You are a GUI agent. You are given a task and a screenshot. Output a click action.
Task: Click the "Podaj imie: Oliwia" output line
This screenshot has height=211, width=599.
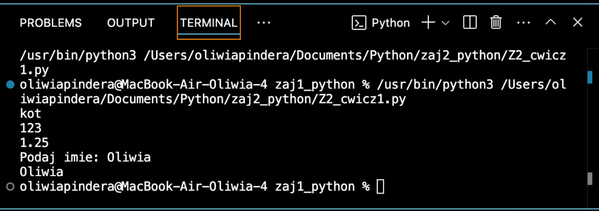tap(85, 157)
